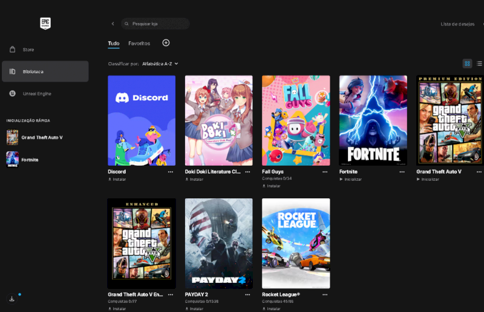Open Fortnite's three-dot options menu
This screenshot has width=484, height=312.
click(x=402, y=172)
